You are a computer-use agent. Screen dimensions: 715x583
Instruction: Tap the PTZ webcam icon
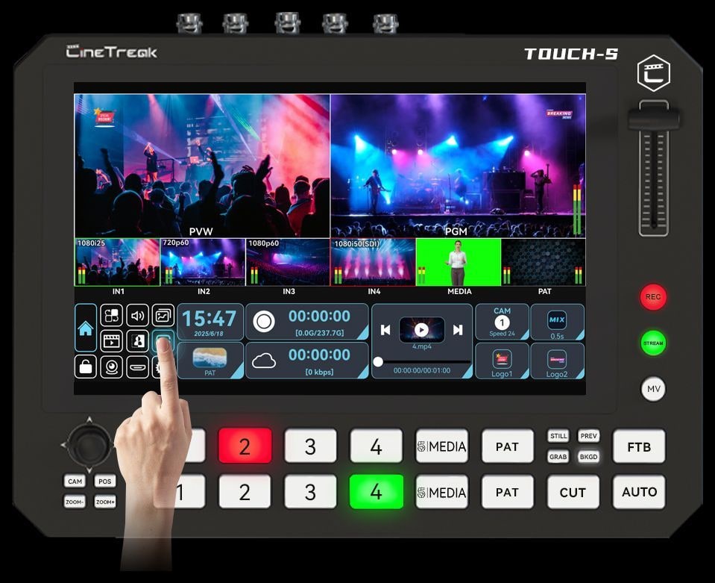(x=111, y=367)
